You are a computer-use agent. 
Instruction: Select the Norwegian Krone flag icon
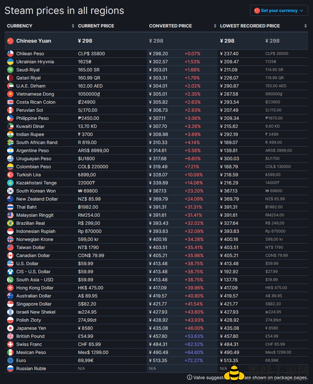coord(10,240)
